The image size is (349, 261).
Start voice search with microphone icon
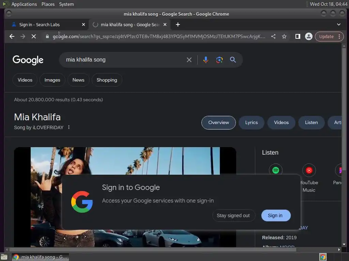coord(206,60)
